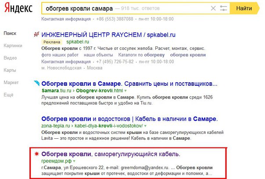
Task: Open the Ещё menu in sidebar
Action: (x=8, y=95)
